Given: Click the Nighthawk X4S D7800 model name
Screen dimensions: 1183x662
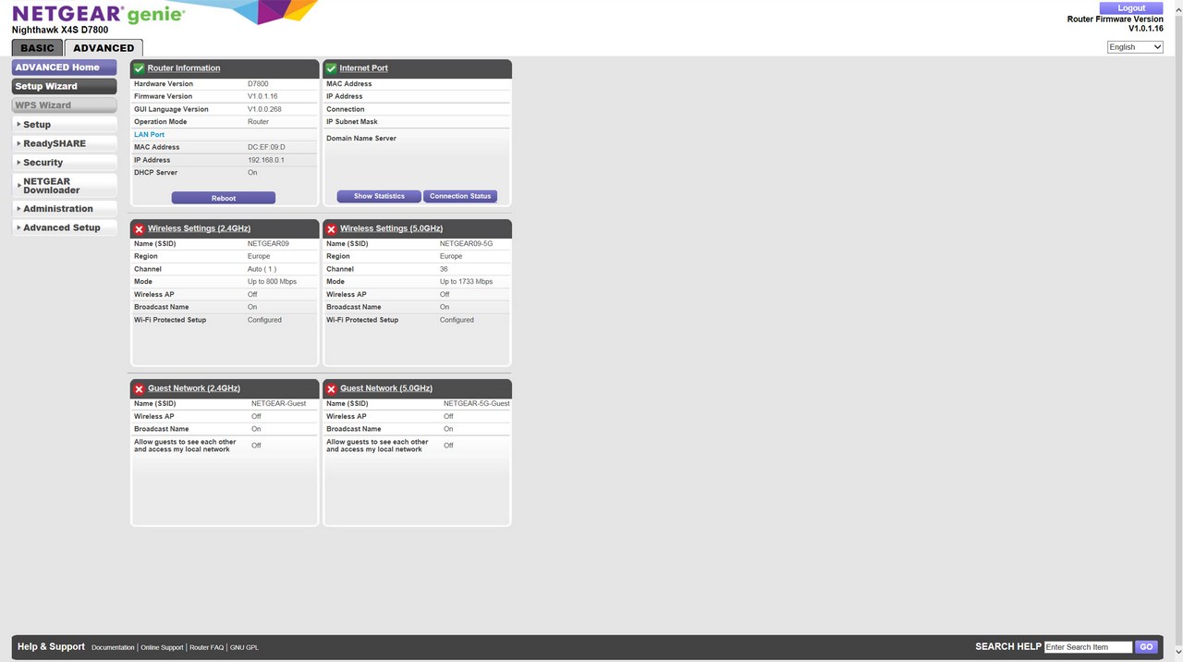Looking at the screenshot, I should click(60, 31).
